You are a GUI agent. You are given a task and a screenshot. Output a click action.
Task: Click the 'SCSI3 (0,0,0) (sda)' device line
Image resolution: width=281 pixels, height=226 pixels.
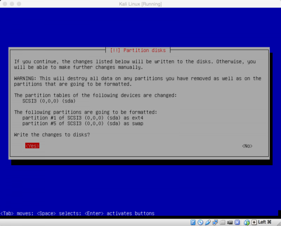point(49,101)
